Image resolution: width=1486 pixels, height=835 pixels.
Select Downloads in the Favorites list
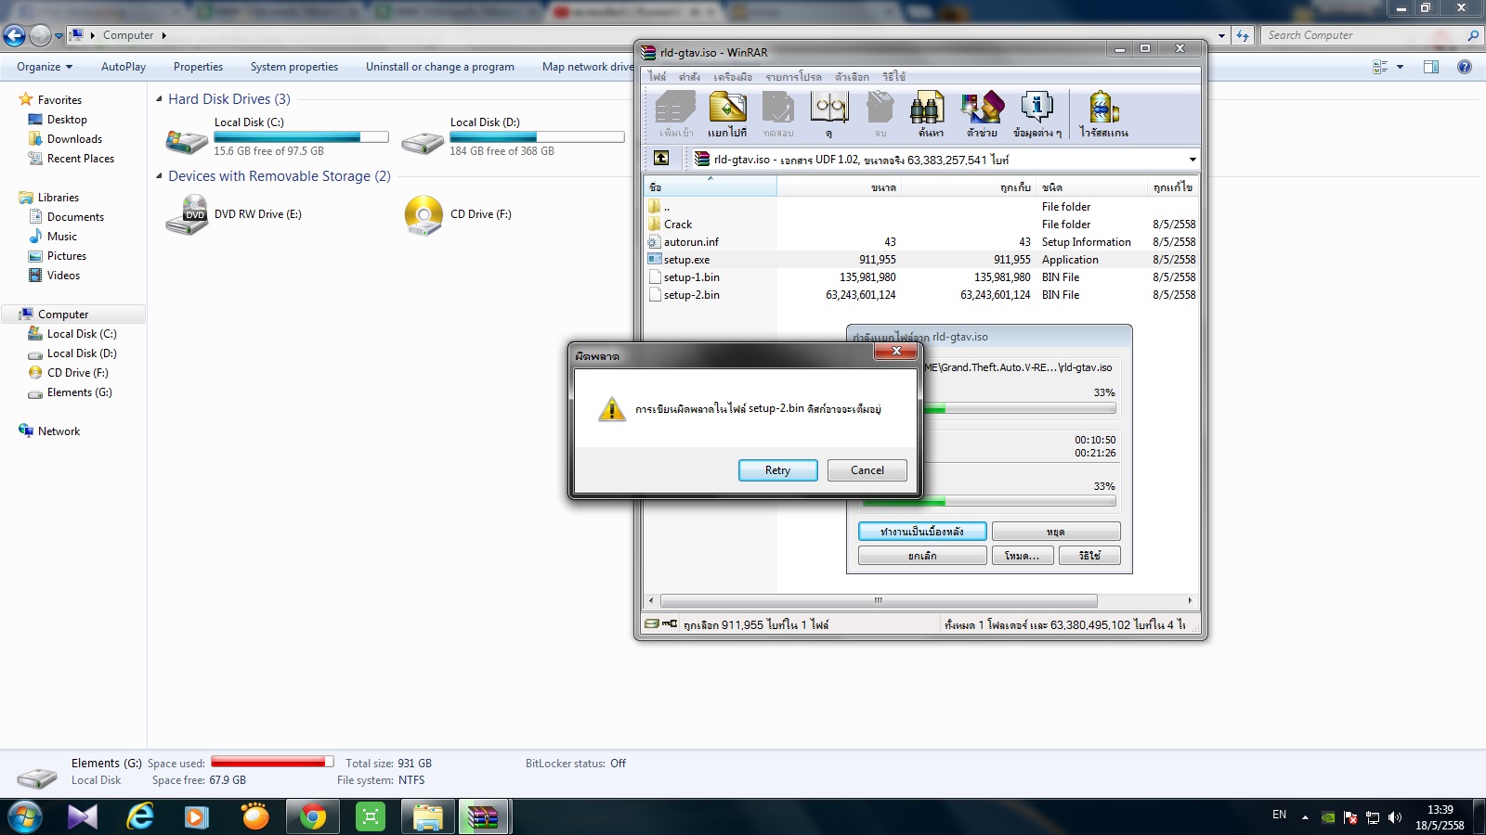74,139
